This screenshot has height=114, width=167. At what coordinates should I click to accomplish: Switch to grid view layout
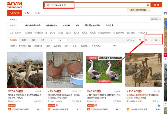140,40
